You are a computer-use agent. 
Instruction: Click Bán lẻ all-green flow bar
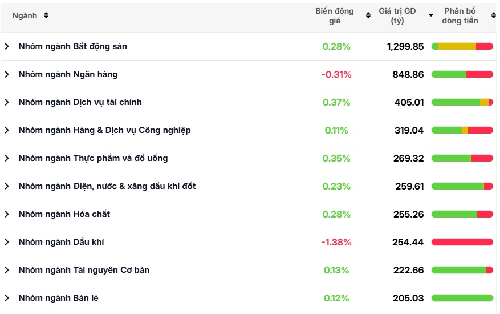pos(462,298)
